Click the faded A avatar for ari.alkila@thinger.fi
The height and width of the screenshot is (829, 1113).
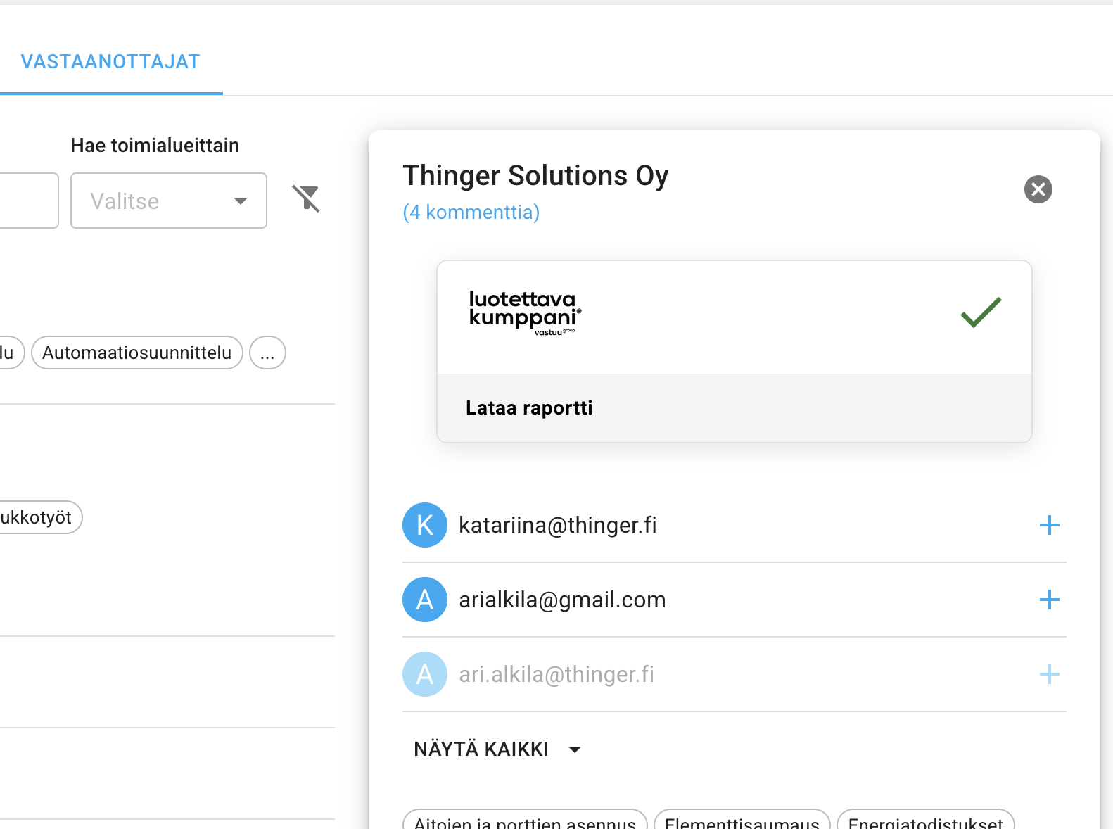tap(425, 674)
